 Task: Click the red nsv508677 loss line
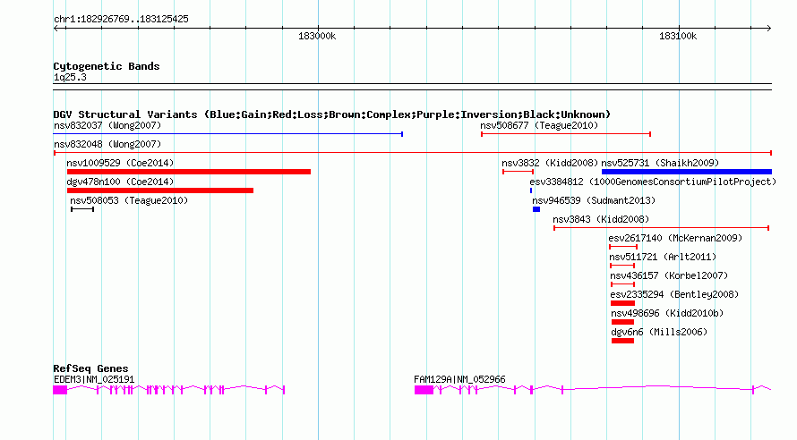coord(566,134)
